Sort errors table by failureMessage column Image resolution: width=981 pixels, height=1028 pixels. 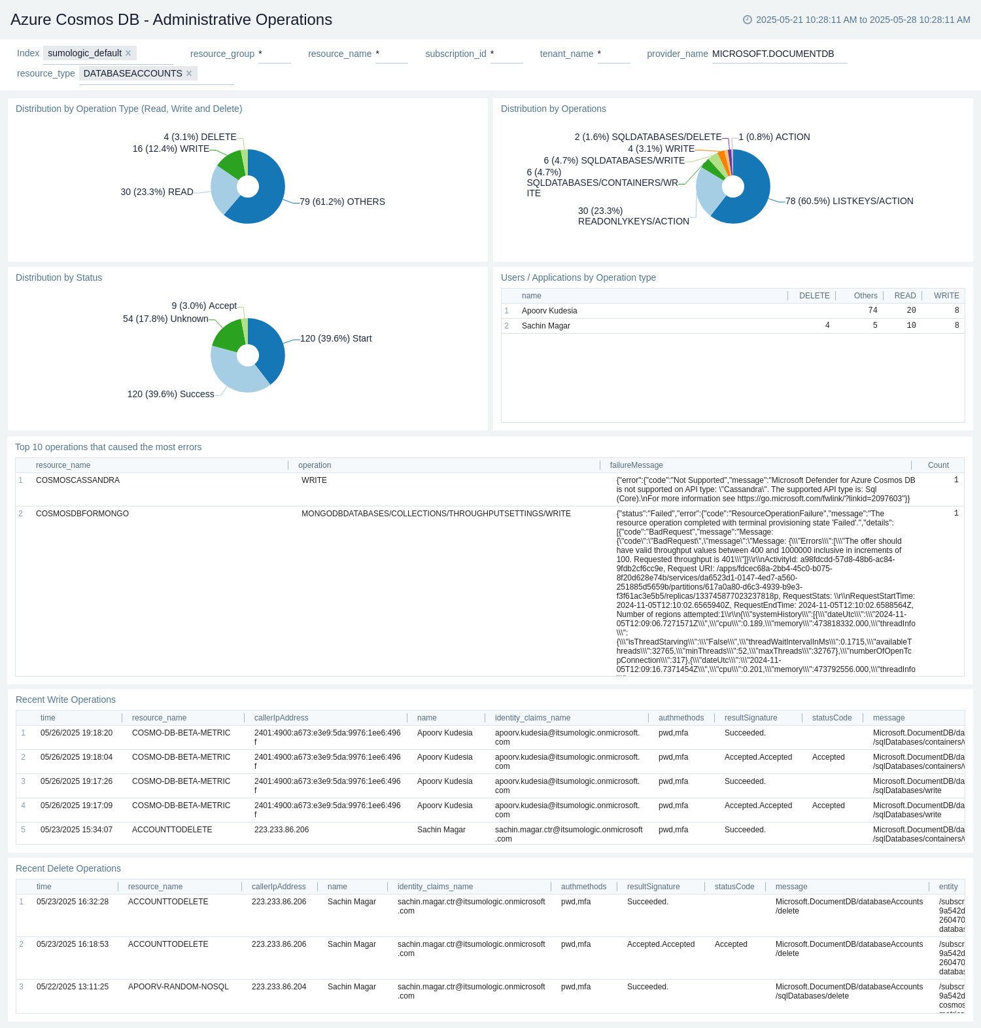coord(636,465)
